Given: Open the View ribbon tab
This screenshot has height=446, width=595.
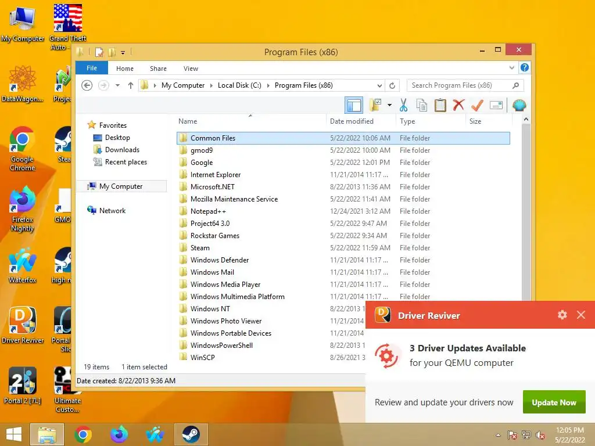Looking at the screenshot, I should [191, 69].
